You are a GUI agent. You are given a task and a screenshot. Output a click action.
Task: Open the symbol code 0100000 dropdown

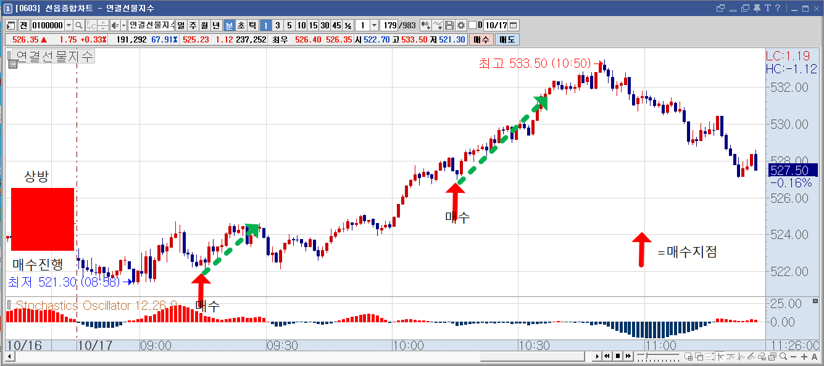pos(69,25)
